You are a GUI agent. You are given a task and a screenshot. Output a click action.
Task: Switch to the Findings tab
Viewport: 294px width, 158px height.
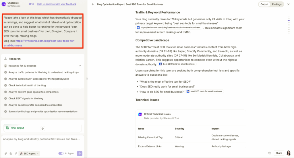277,4
